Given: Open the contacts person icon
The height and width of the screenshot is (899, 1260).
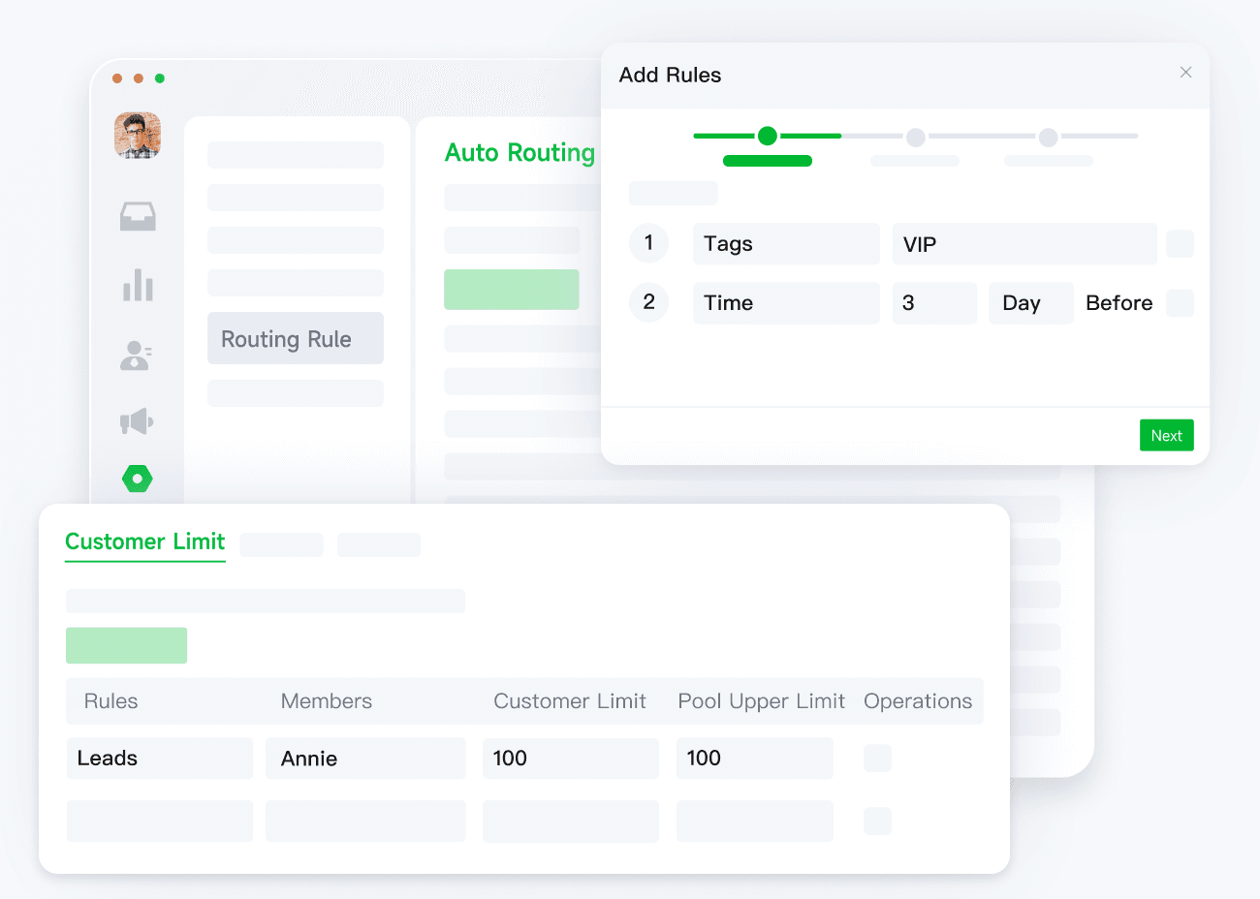Looking at the screenshot, I should pos(136,356).
